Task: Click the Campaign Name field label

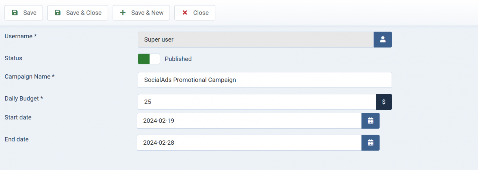Action: pyautogui.click(x=30, y=76)
